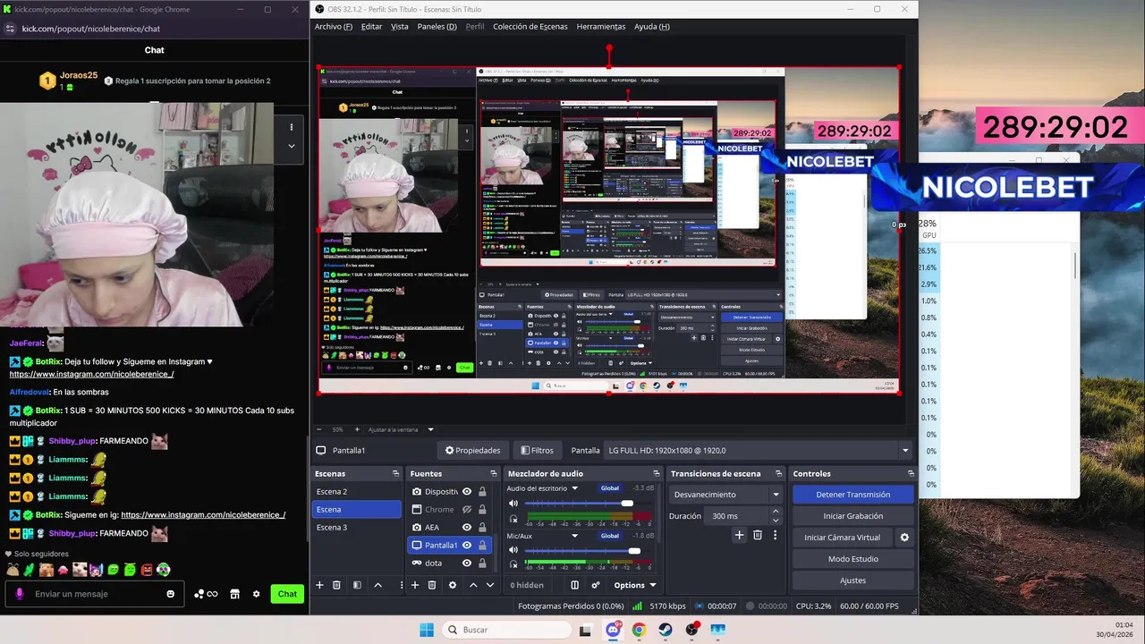Pop out the Escenas dock panel
Screen dimensions: 1145x644
tap(395, 473)
